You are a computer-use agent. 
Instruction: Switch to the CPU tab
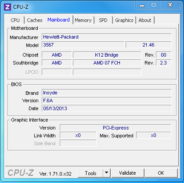[x=15, y=20]
